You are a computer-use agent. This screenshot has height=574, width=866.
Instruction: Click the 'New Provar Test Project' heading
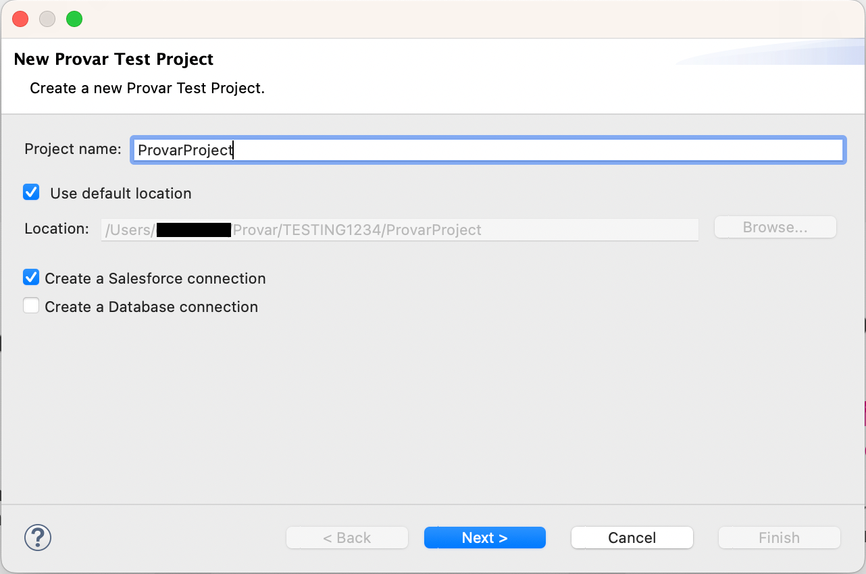click(x=113, y=59)
